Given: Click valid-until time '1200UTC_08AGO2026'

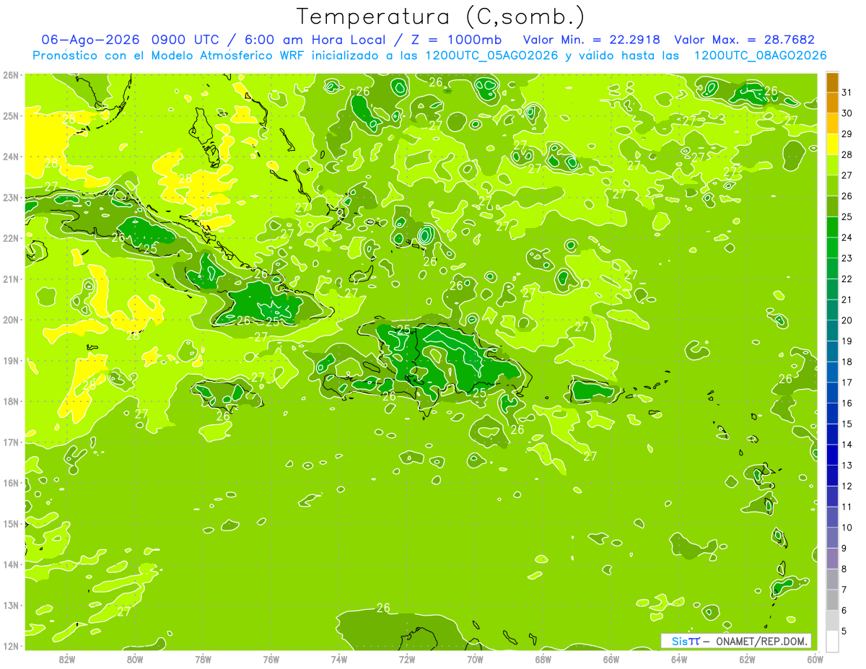Looking at the screenshot, I should point(760,55).
